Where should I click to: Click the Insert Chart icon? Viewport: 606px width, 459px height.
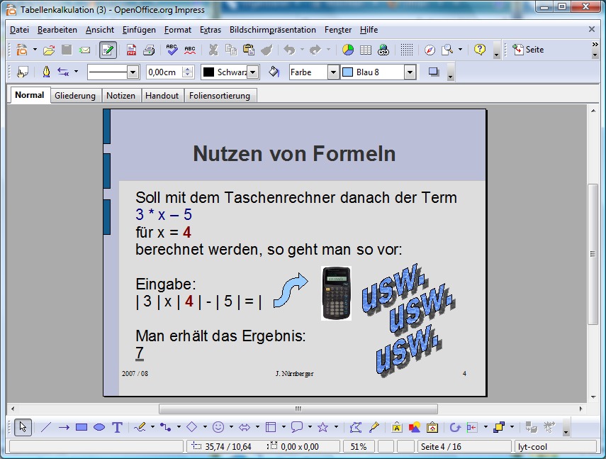coord(348,50)
